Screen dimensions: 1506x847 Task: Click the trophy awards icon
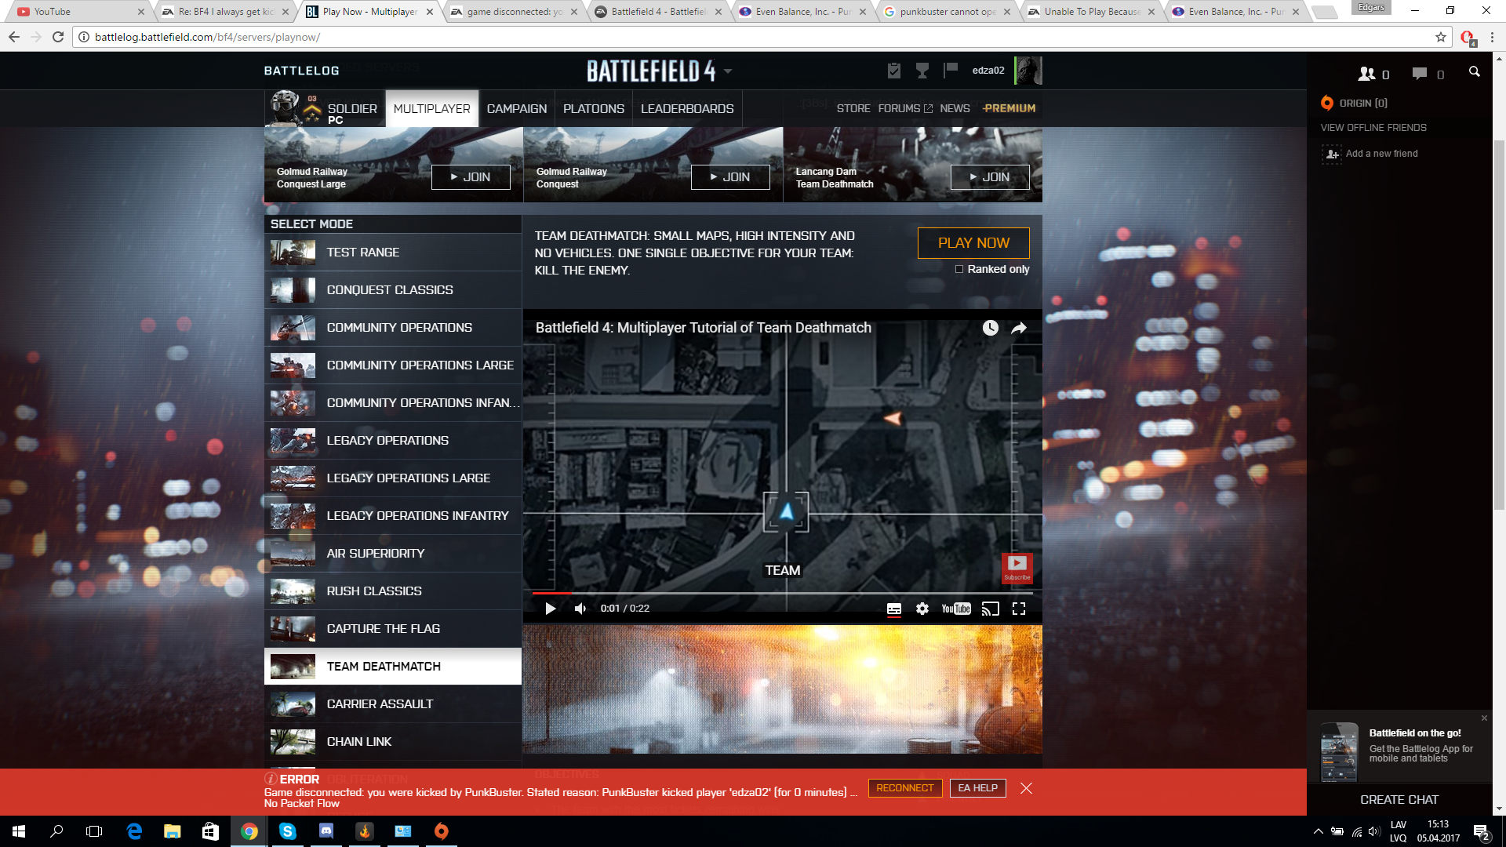922,71
